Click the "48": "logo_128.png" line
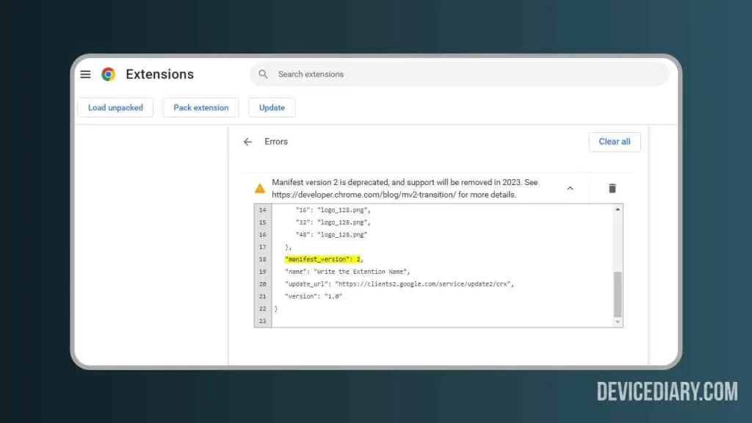This screenshot has height=423, width=752. [331, 234]
